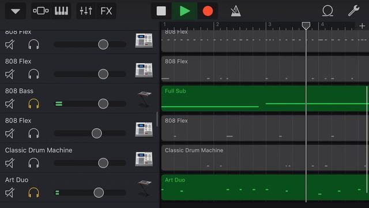Screen dimensions: 369x208
Task: Select the Classic Drum Machine region
Action: pyautogui.click(x=265, y=158)
